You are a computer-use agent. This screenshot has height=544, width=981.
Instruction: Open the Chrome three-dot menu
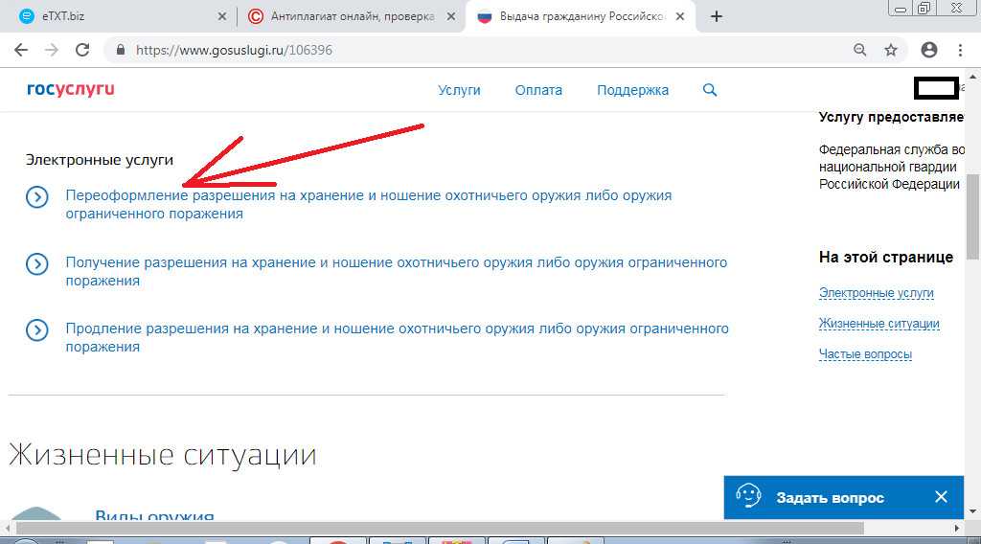point(961,50)
